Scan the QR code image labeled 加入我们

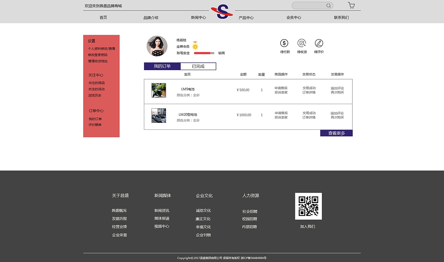click(308, 206)
